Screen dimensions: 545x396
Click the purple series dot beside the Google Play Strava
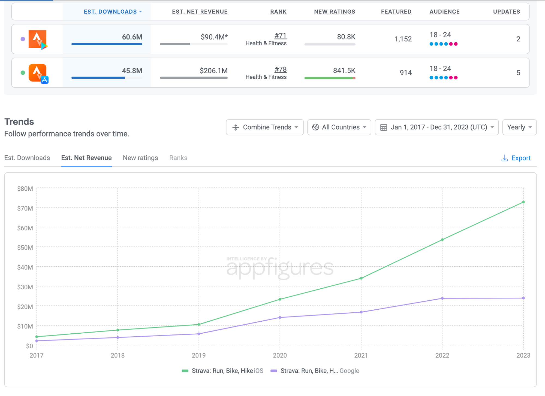(x=23, y=39)
